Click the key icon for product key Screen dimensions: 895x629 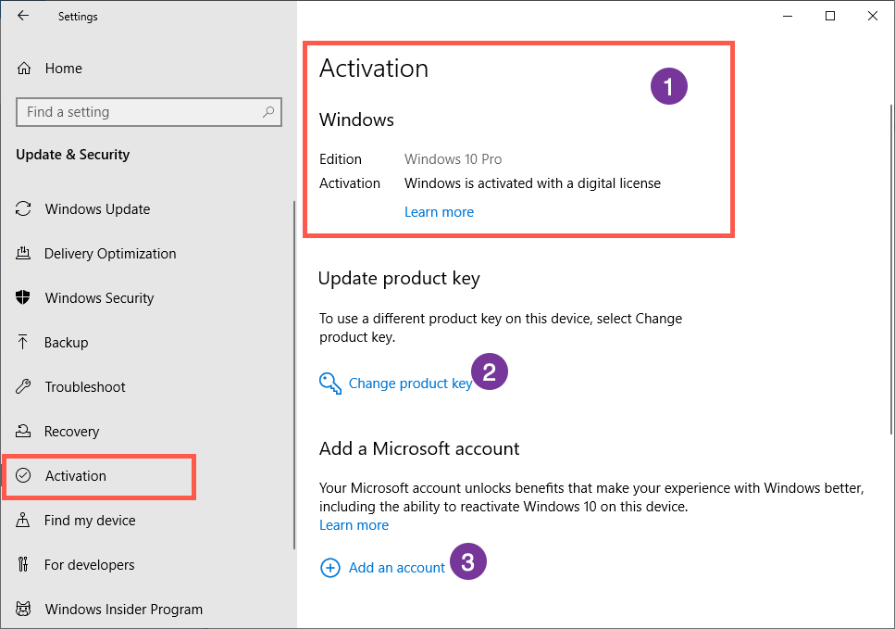[x=330, y=384]
